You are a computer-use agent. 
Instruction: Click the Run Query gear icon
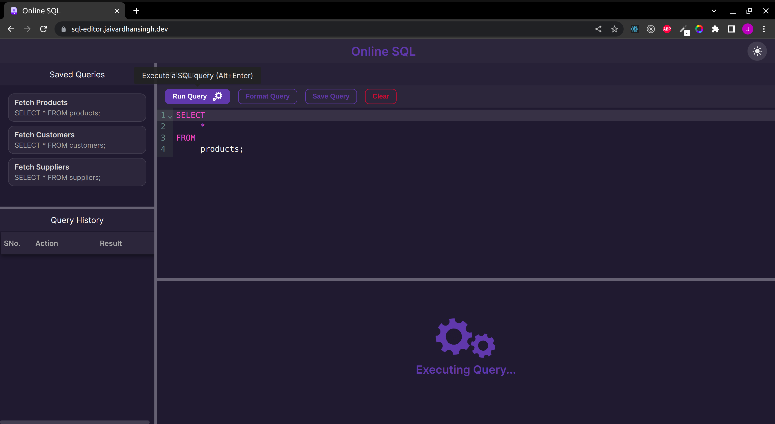pyautogui.click(x=217, y=96)
